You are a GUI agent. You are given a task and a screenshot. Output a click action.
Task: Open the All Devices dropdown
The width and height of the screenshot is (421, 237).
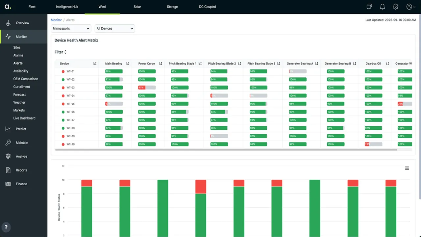point(114,28)
